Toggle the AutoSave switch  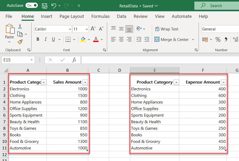(x=32, y=6)
